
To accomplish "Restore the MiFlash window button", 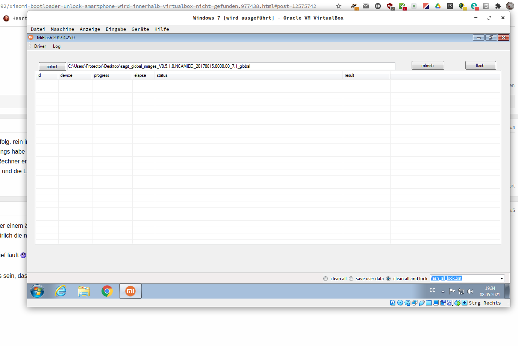I will tap(491, 37).
